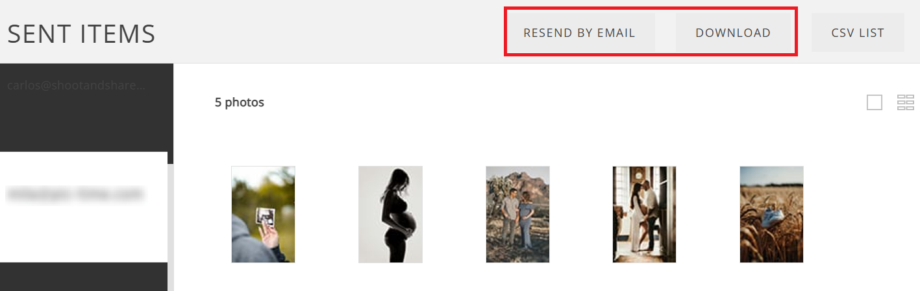920x291 pixels.
Task: Select the dark sidebar entry below the highlighted one
Action: pyautogui.click(x=84, y=277)
